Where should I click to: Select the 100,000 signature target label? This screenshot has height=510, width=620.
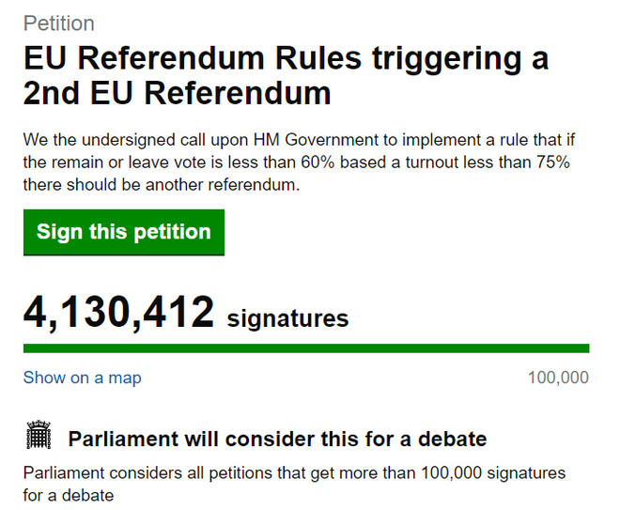[x=558, y=378]
